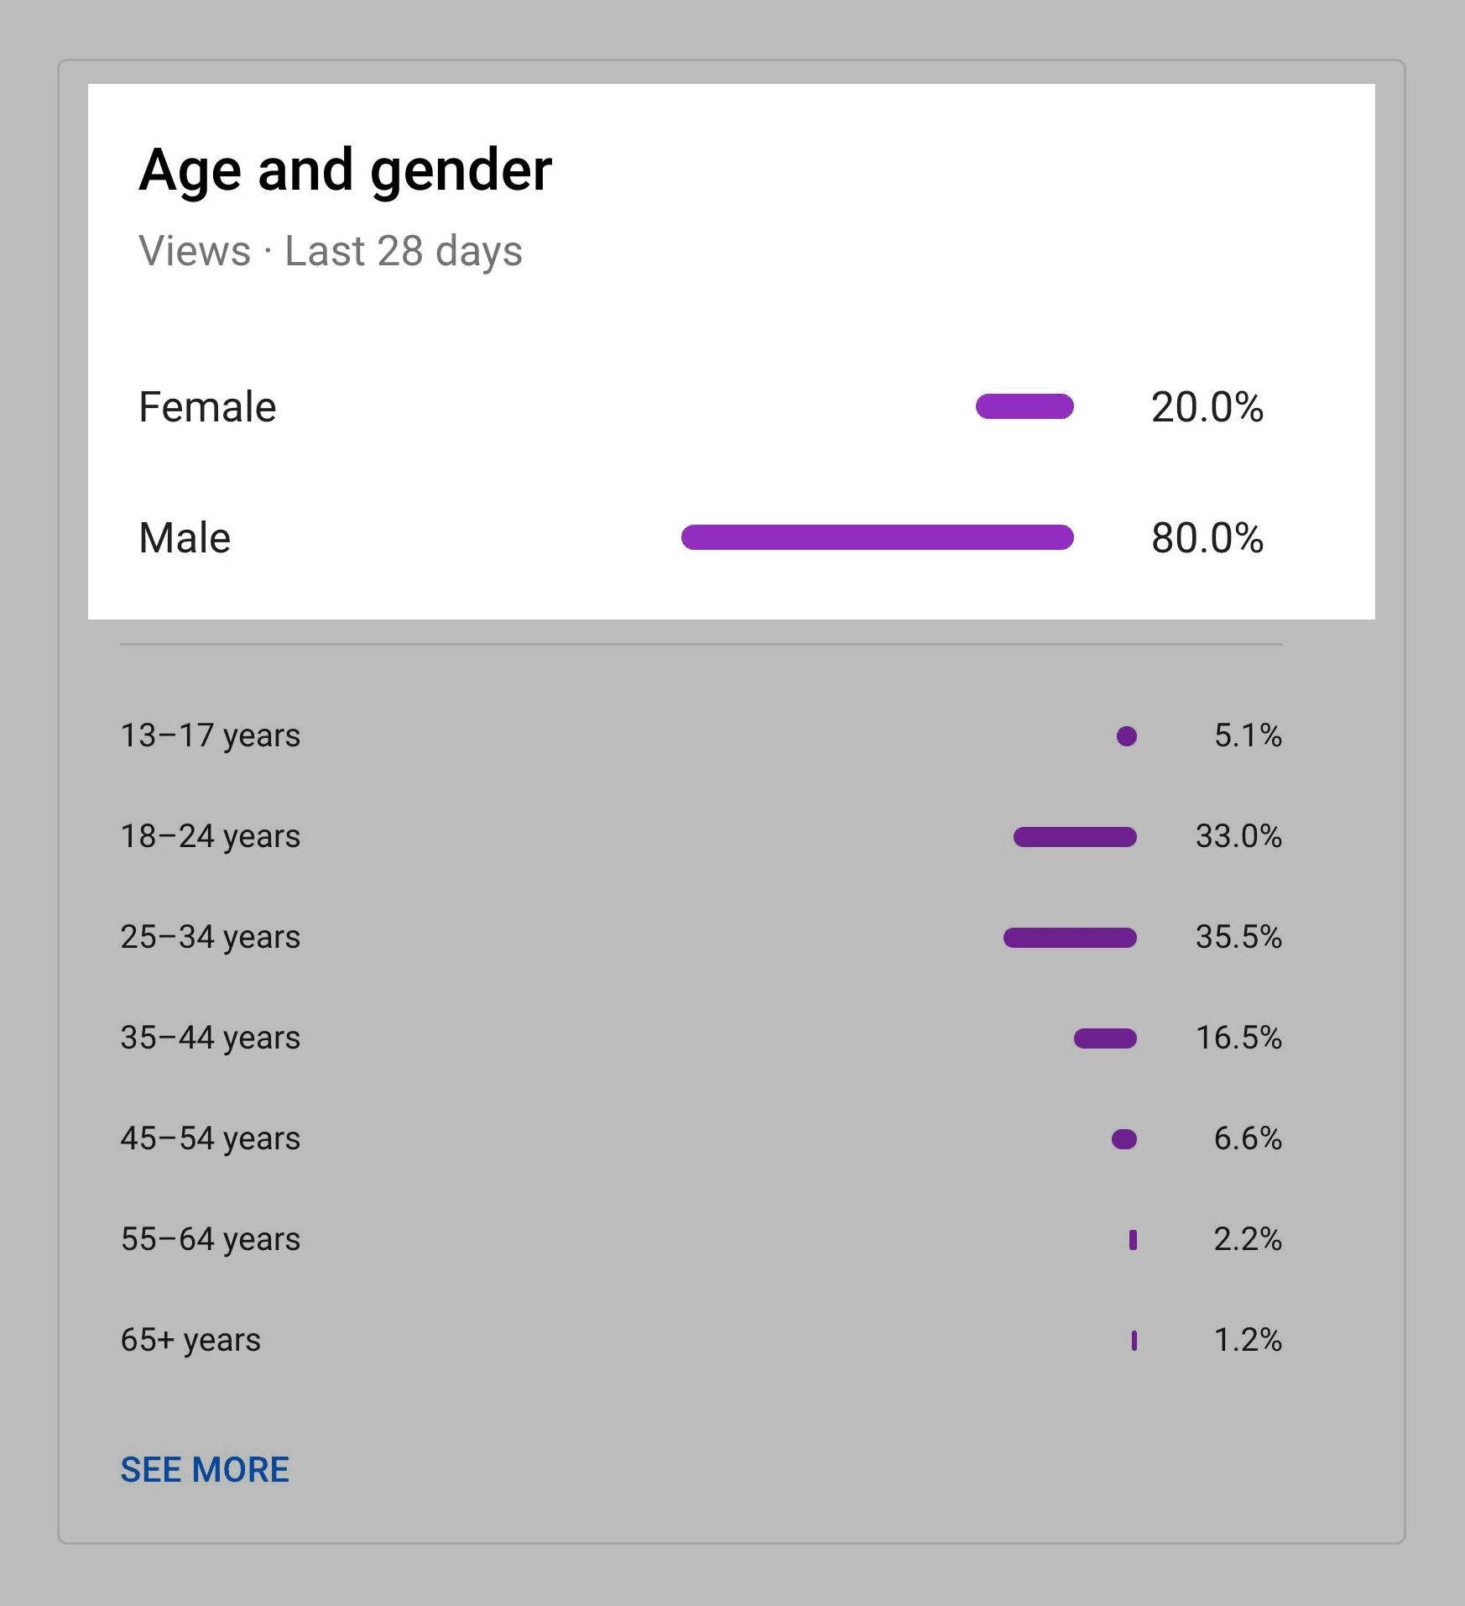Click the 25–34 years bar
This screenshot has height=1606, width=1465.
[1070, 938]
